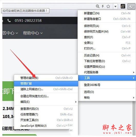Open the address bar dropdown arrow
The image size is (136, 137).
[115, 6]
